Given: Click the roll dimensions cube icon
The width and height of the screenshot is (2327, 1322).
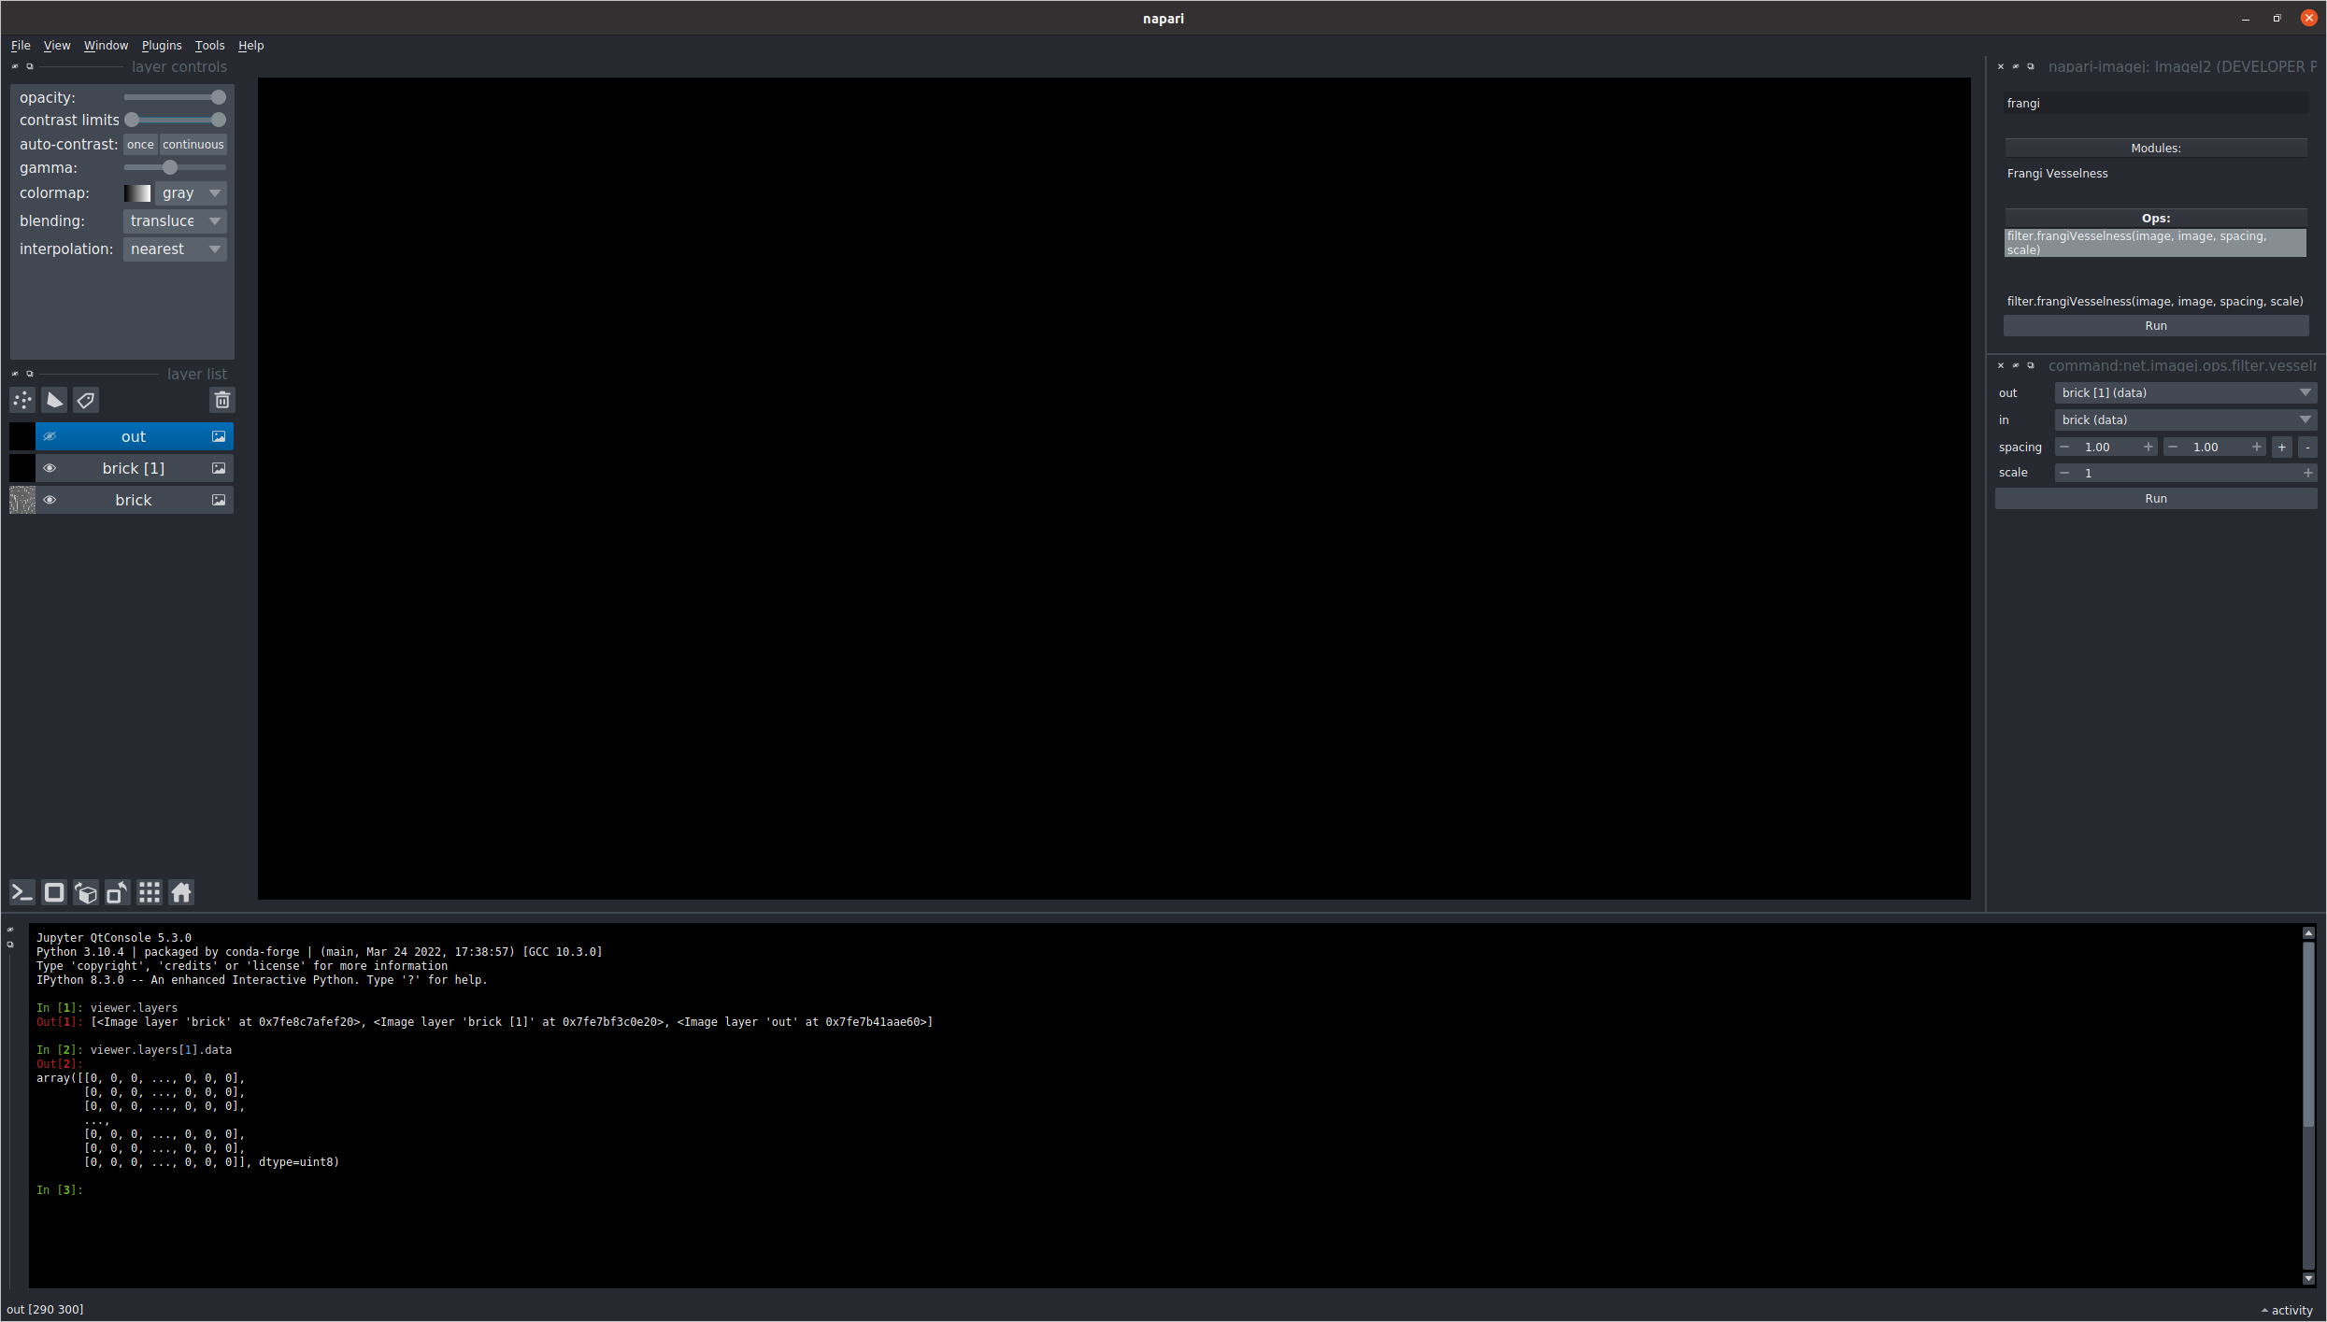Looking at the screenshot, I should pyautogui.click(x=85, y=892).
